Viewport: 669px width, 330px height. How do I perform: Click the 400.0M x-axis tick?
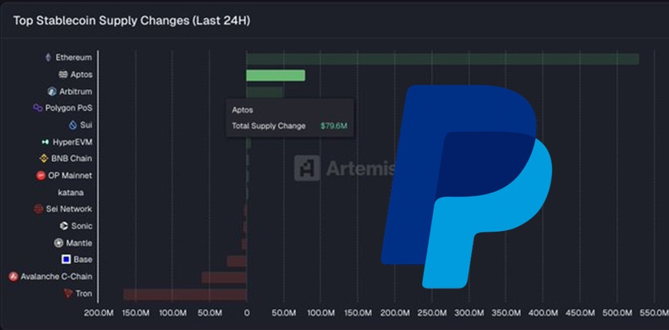tap(544, 313)
